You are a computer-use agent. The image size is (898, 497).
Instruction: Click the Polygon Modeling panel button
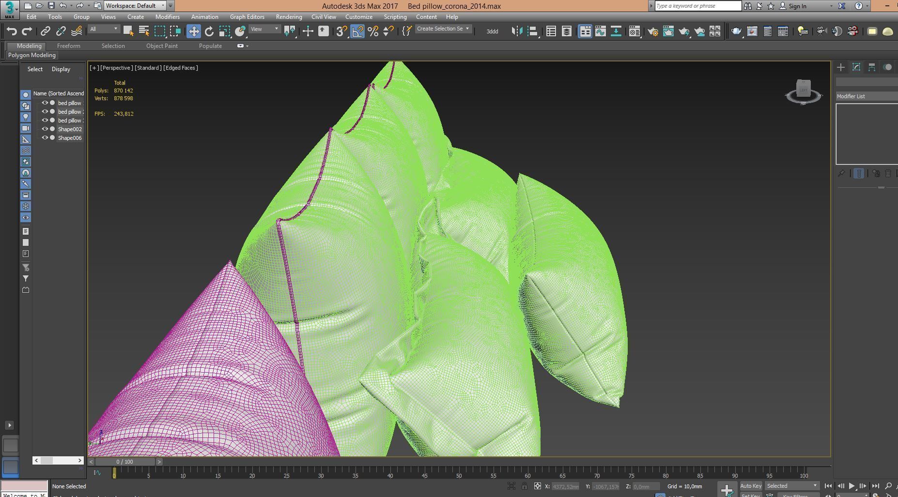[32, 55]
